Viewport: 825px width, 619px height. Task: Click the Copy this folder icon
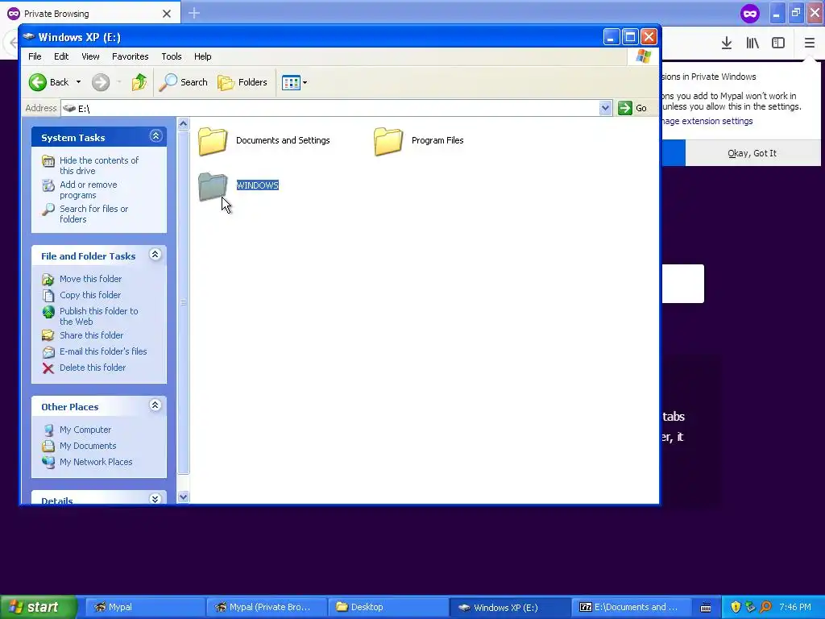48,295
